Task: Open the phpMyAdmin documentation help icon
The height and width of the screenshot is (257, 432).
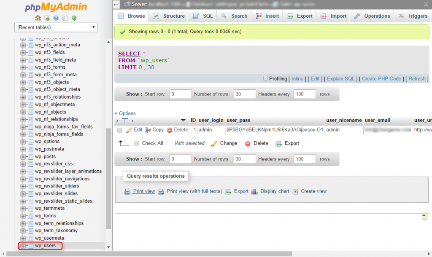Action: 56,18
